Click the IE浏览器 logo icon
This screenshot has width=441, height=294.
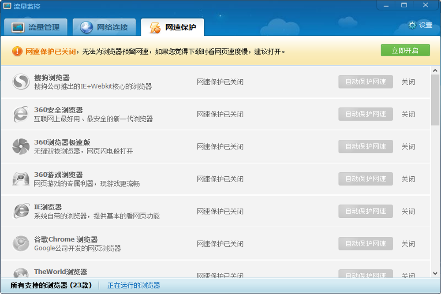click(x=21, y=211)
